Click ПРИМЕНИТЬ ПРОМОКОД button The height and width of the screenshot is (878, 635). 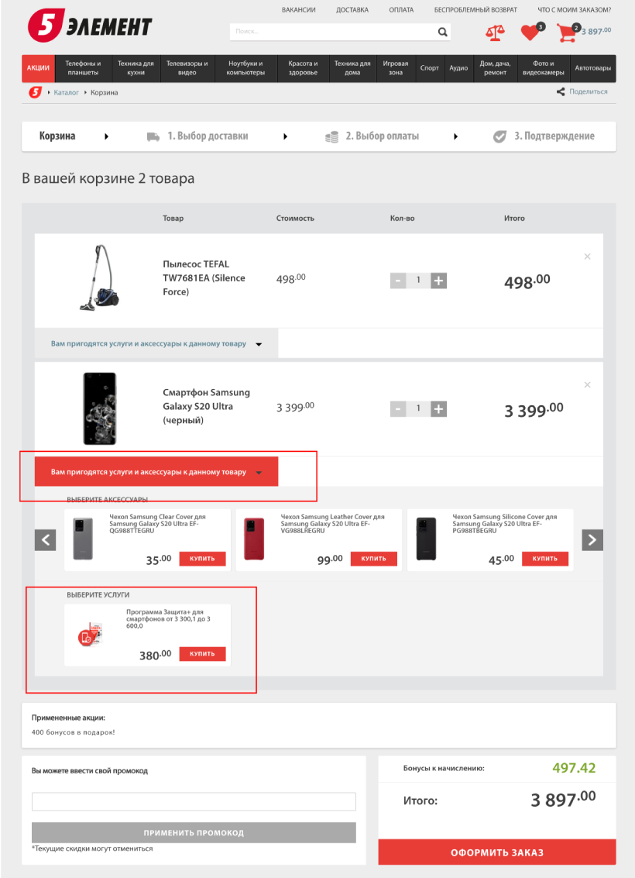(194, 832)
